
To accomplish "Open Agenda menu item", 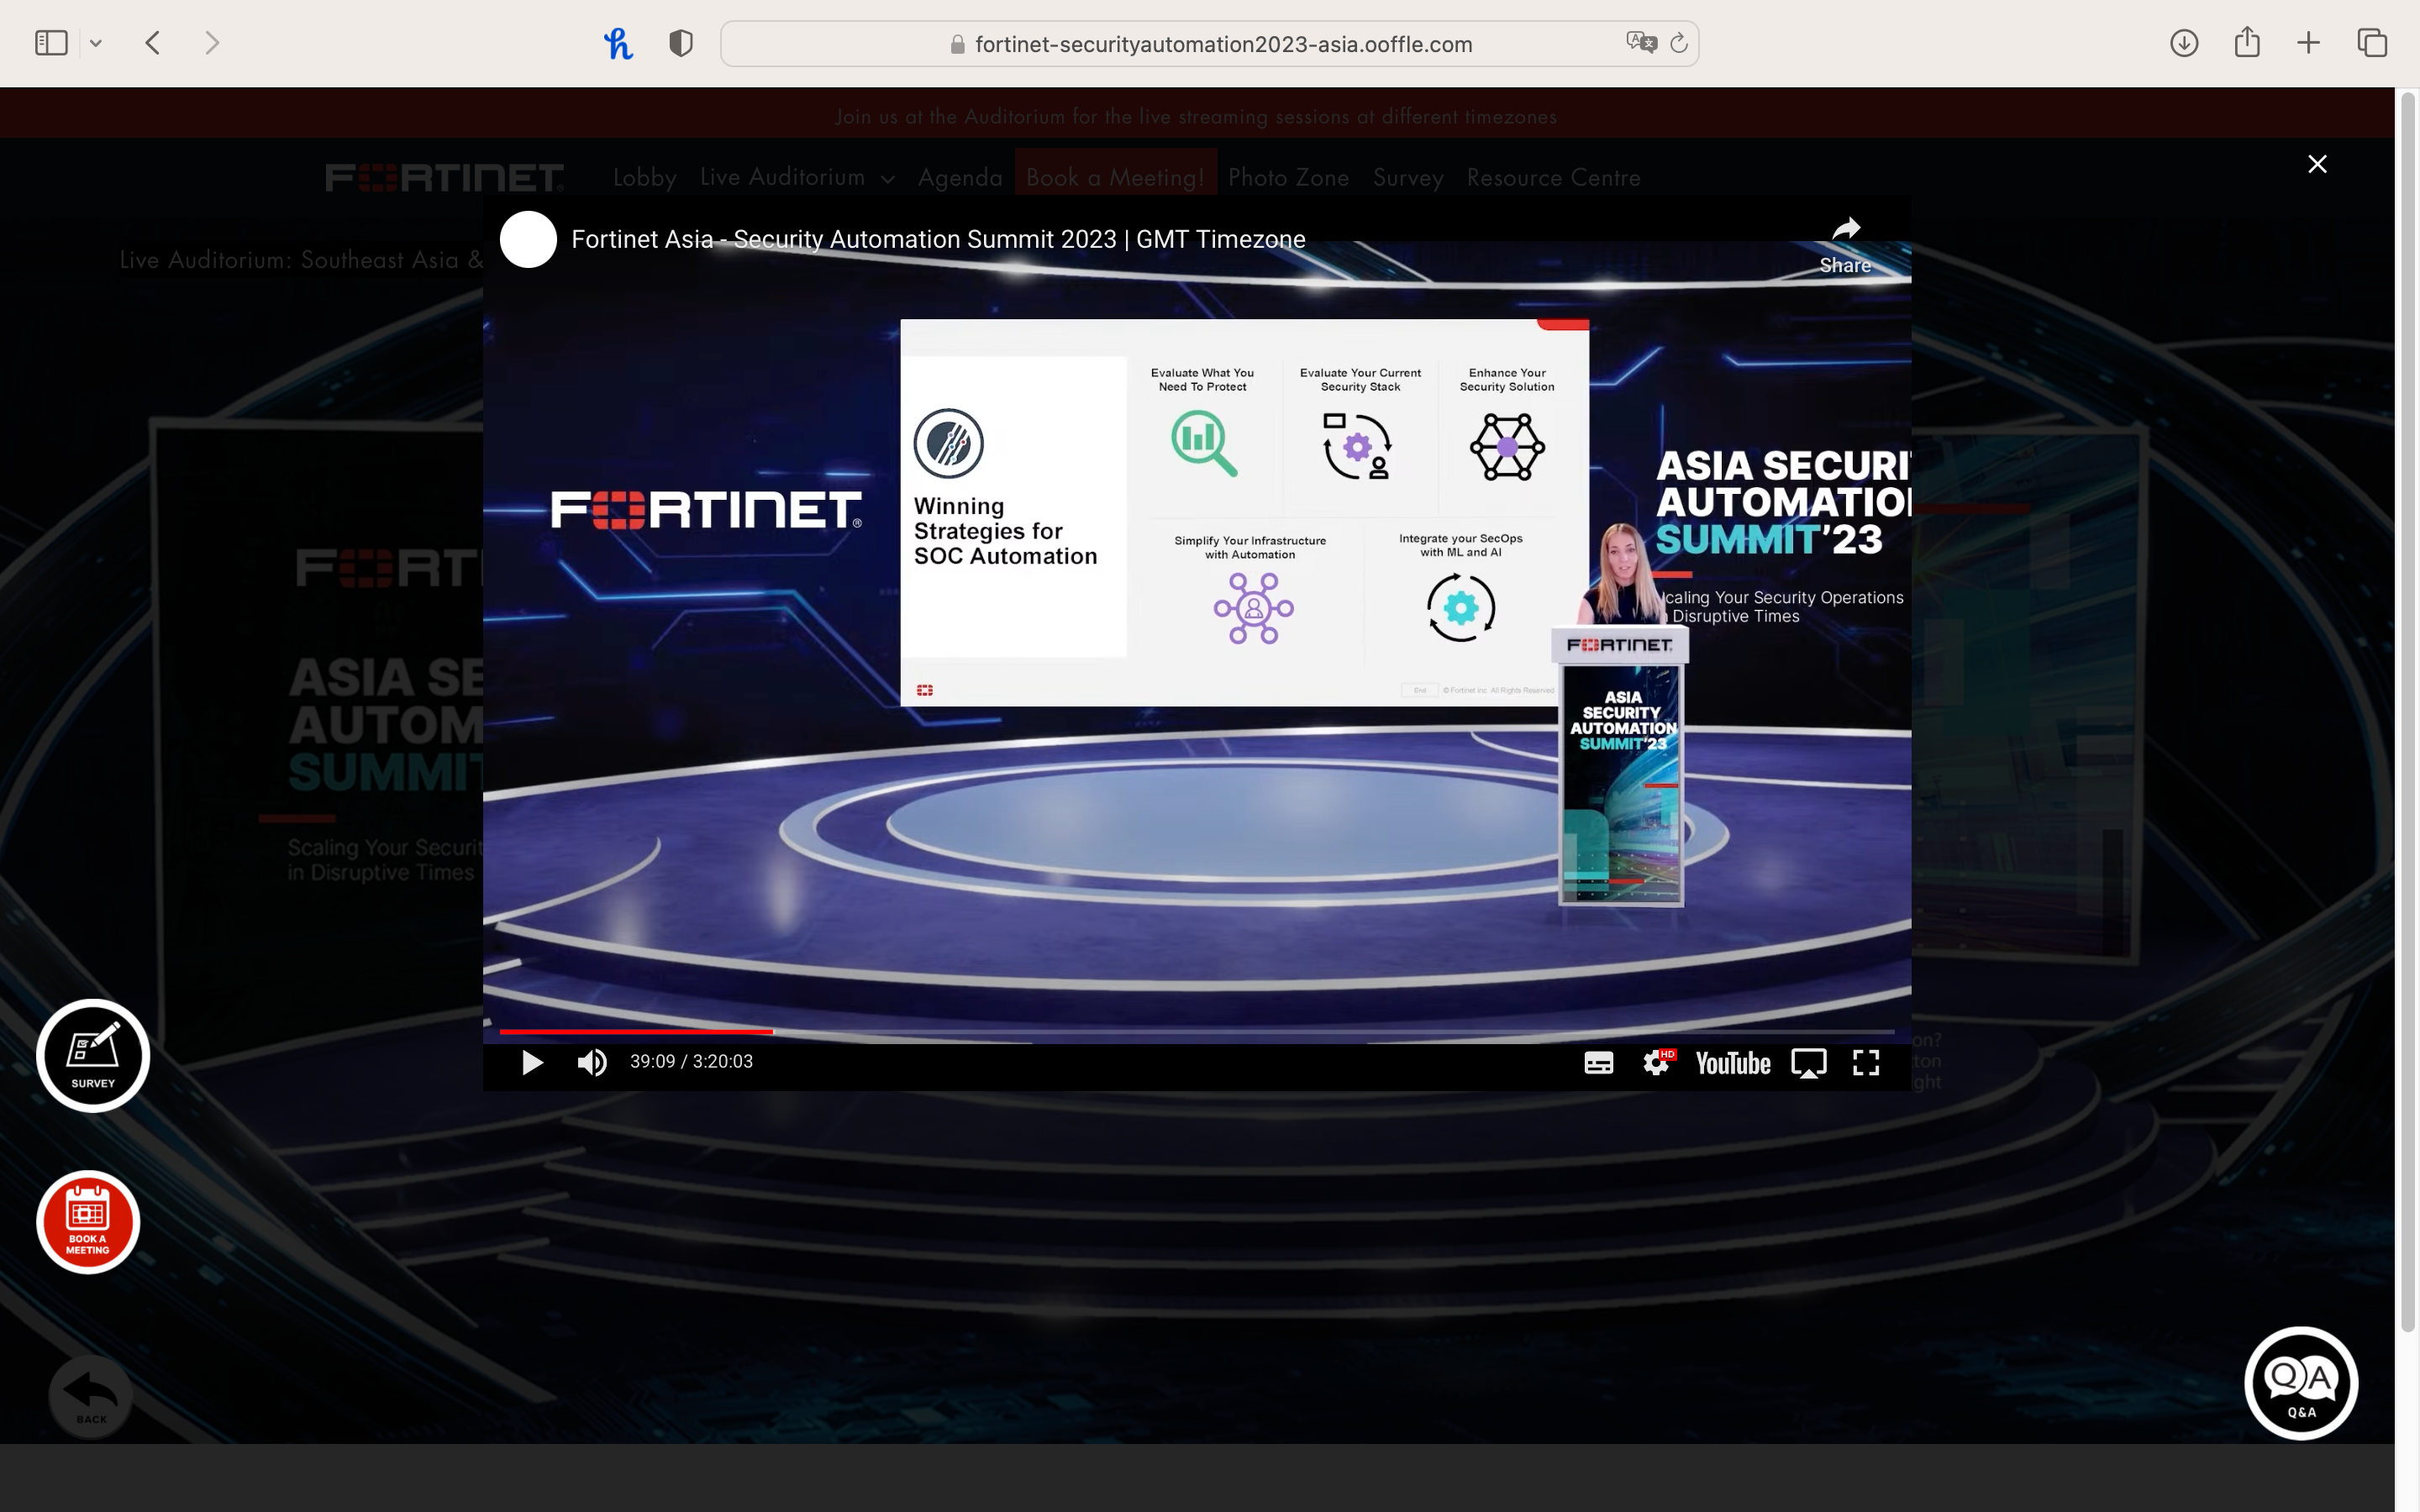I will 960,178.
